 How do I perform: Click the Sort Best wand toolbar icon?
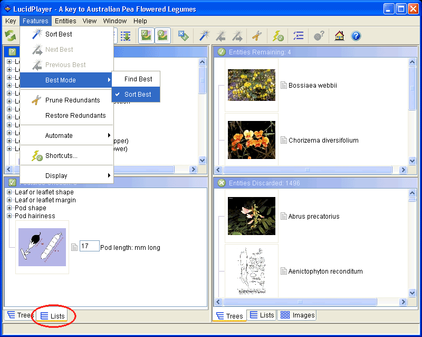(203, 35)
